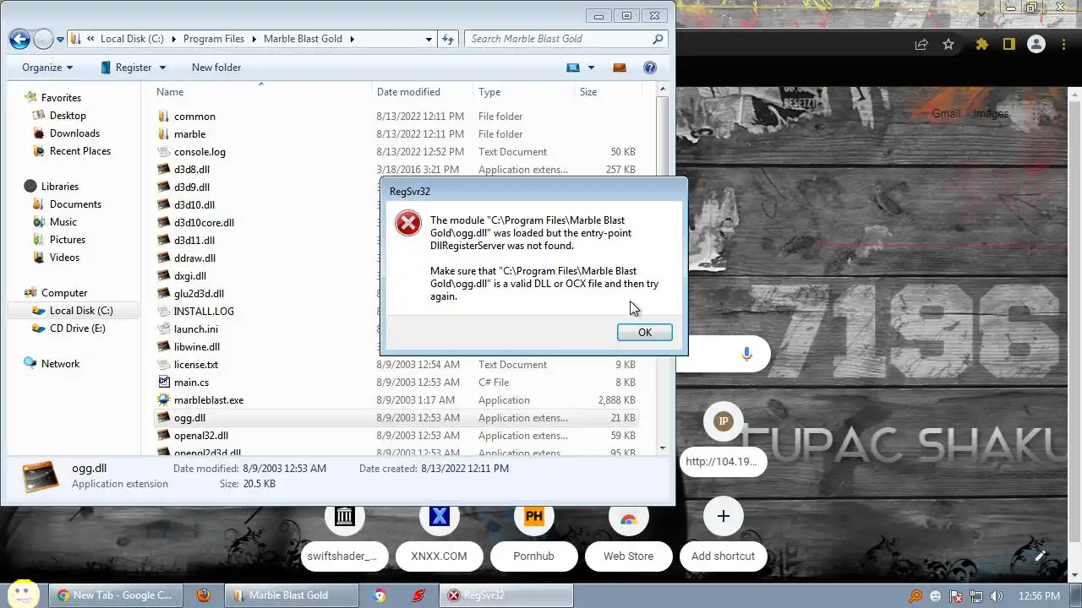Select Network in the navigation pane
1082x608 pixels.
click(x=61, y=364)
